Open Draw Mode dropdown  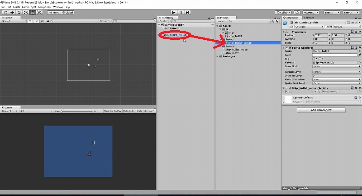tap(336, 66)
